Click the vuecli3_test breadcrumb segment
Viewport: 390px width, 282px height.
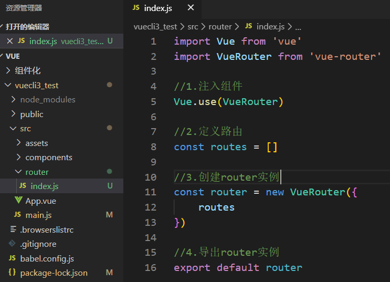pyautogui.click(x=156, y=26)
